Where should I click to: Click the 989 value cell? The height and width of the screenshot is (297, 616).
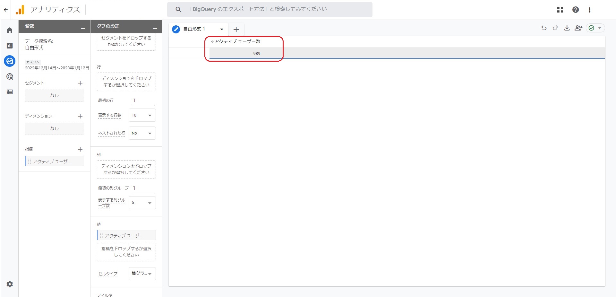tap(257, 53)
